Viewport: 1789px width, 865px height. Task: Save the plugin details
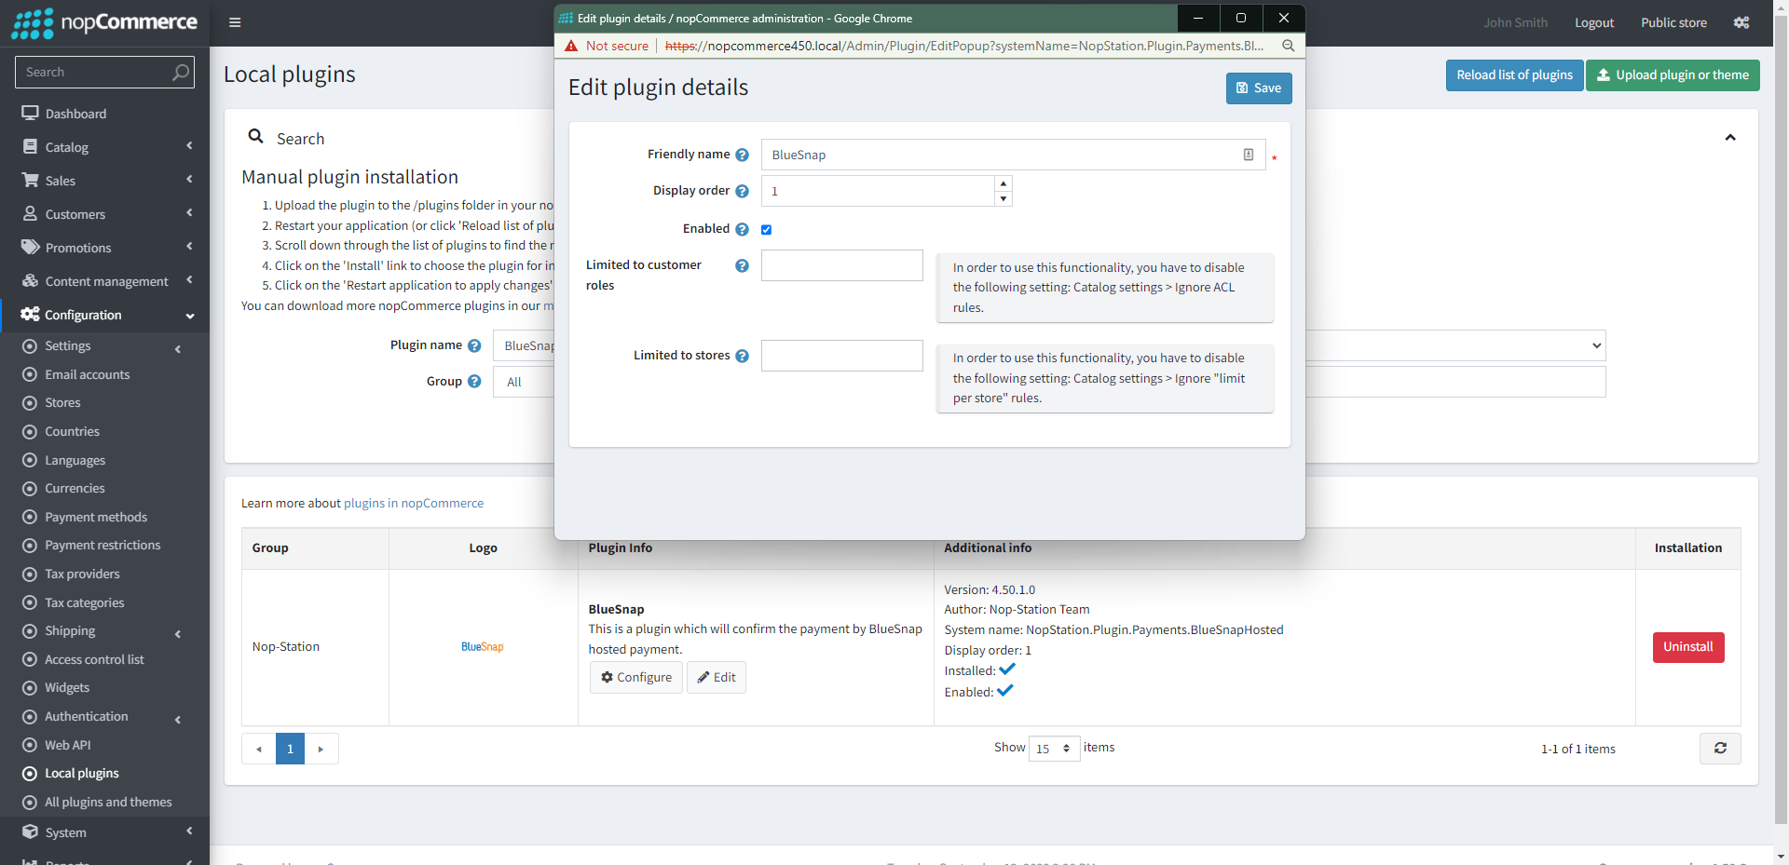[1259, 88]
